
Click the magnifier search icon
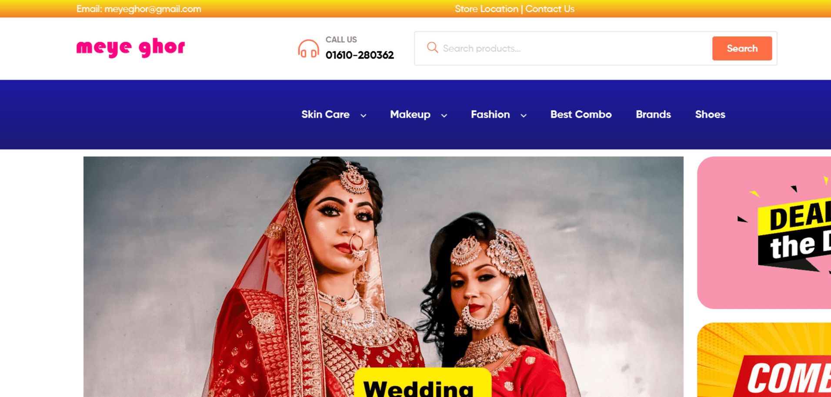(x=432, y=47)
